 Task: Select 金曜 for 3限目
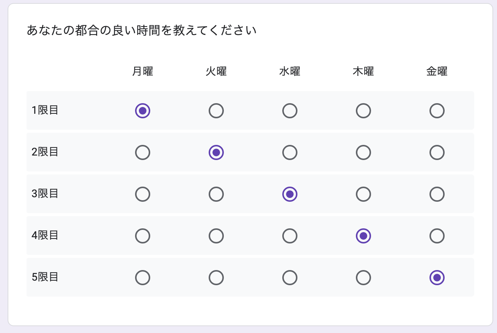[437, 194]
